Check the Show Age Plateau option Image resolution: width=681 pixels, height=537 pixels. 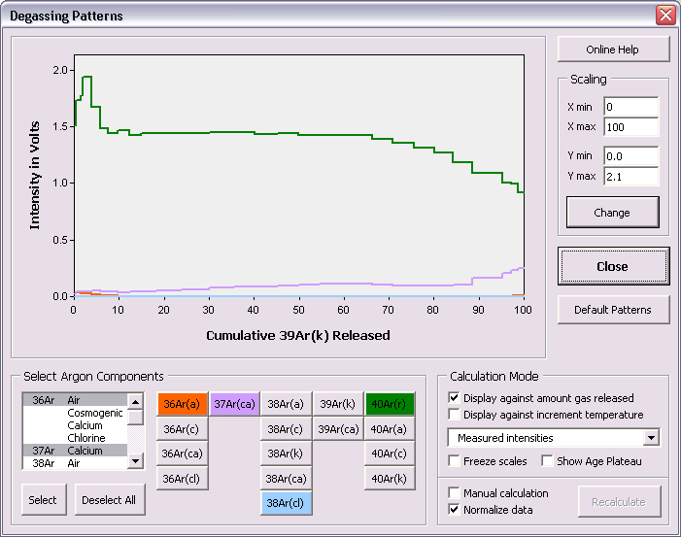[x=548, y=461]
